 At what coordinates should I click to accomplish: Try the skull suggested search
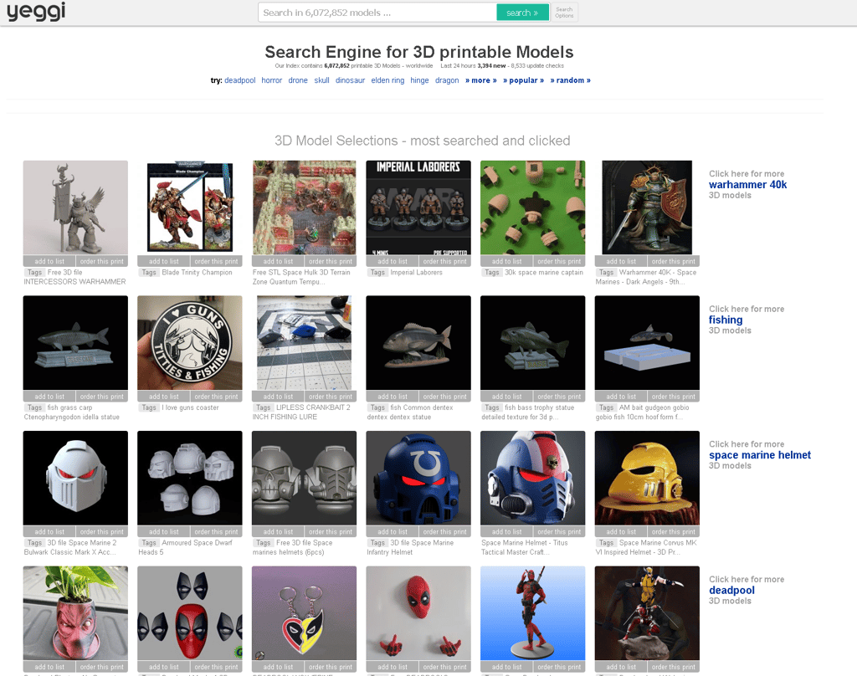pos(321,80)
